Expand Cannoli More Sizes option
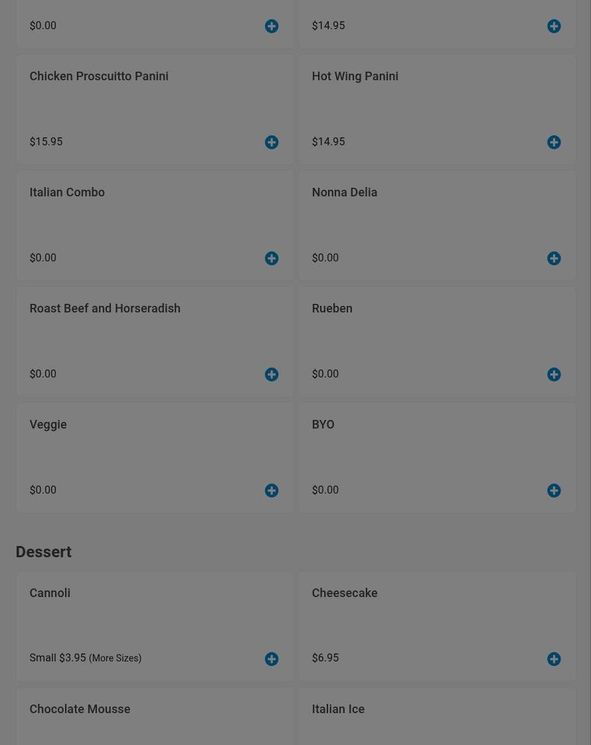 point(115,658)
